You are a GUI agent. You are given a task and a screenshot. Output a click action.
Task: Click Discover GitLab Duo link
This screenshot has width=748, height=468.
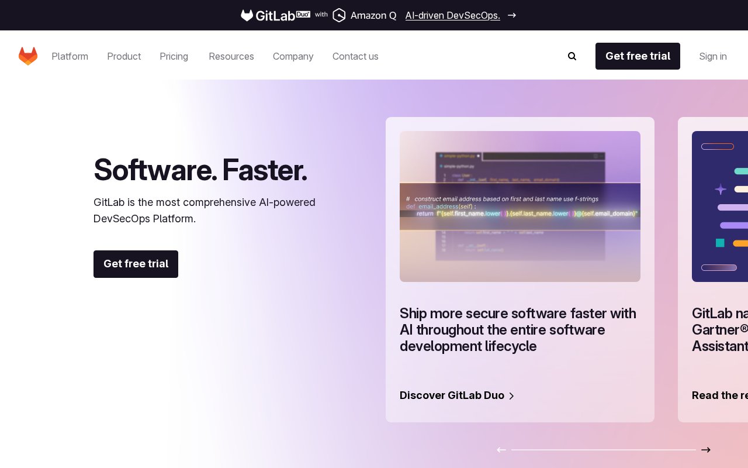coord(457,395)
